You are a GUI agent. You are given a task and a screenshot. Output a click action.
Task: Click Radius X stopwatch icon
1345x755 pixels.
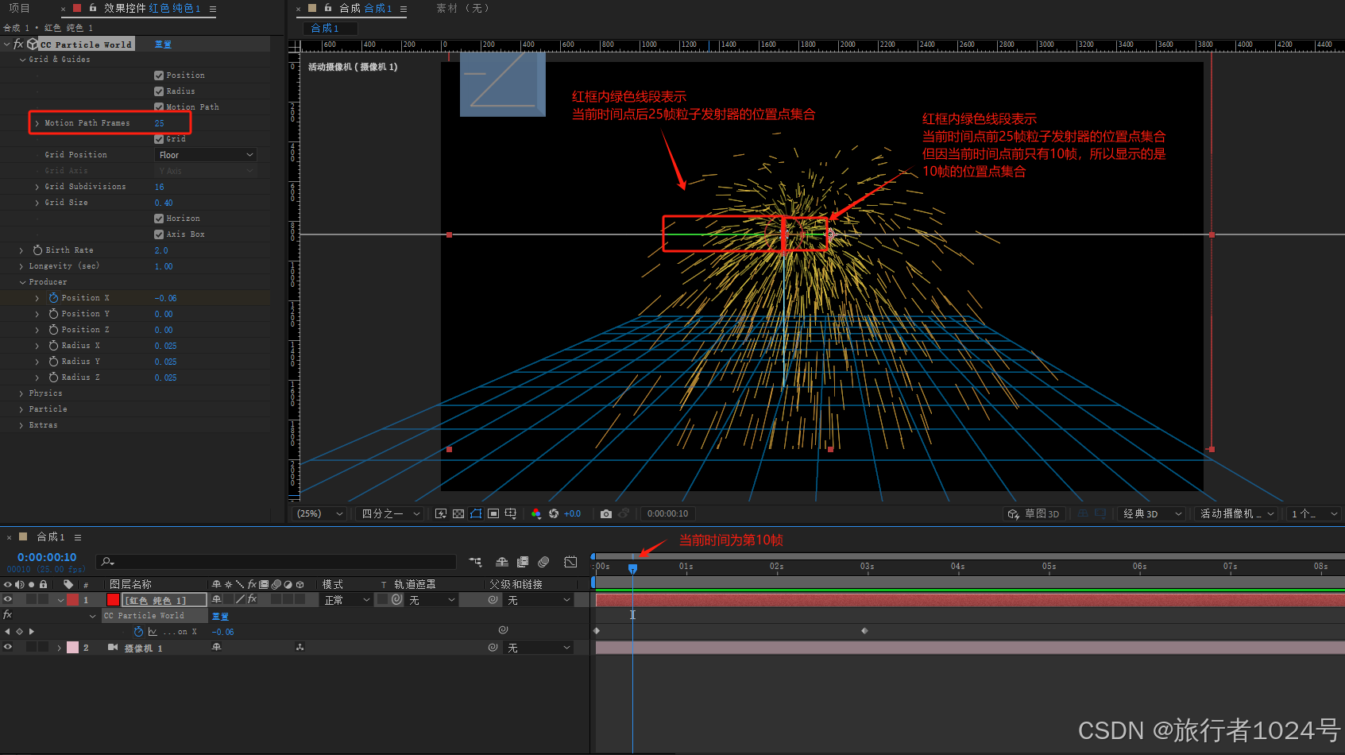coord(53,346)
